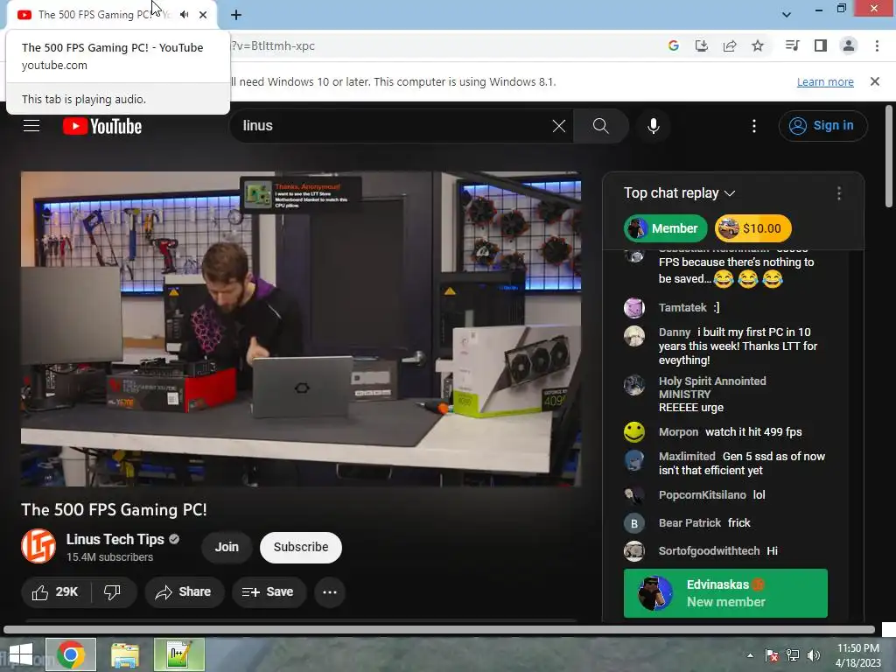Image resolution: width=896 pixels, height=672 pixels.
Task: Open the Learn more link
Action: (x=825, y=81)
